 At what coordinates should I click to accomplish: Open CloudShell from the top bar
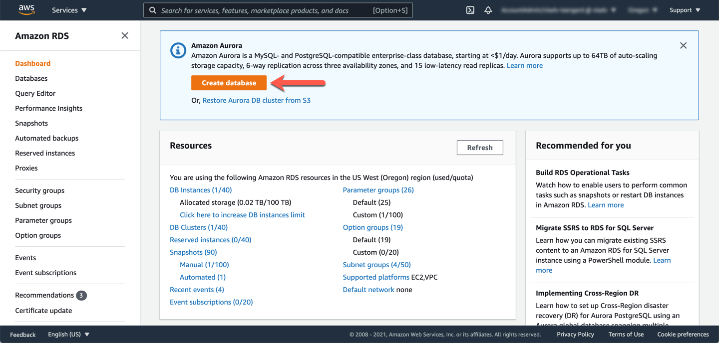click(470, 9)
